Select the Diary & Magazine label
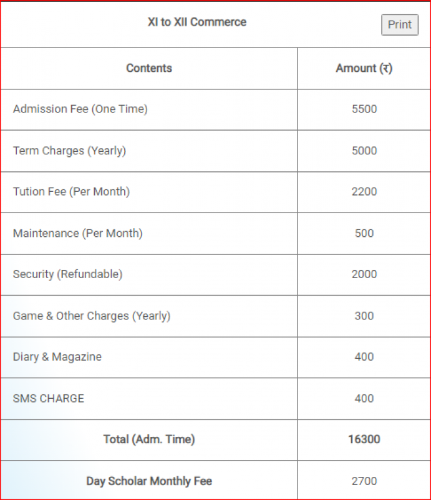Image resolution: width=431 pixels, height=500 pixels. tap(57, 357)
